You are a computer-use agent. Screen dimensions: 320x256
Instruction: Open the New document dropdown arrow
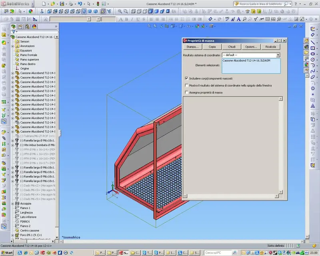point(48,4)
